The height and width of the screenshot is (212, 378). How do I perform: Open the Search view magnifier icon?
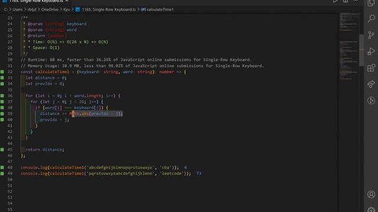point(372,18)
